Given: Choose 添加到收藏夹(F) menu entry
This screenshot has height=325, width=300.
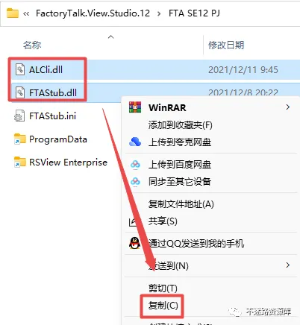Looking at the screenshot, I should (x=180, y=125).
